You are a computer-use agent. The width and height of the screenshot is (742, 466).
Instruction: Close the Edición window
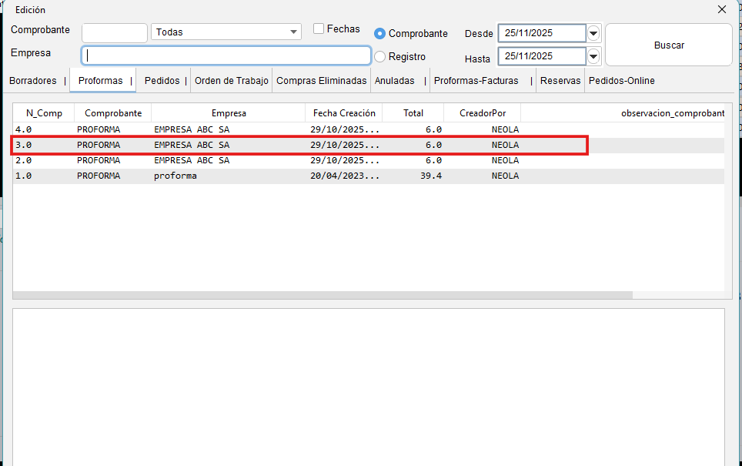point(721,9)
